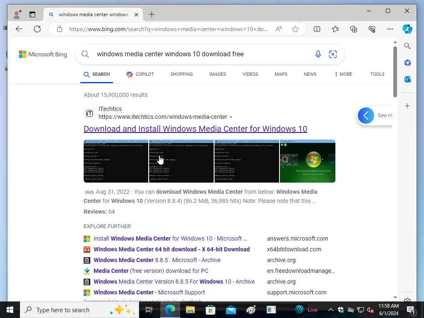Open the muted volume tray icon
The height and width of the screenshot is (318, 424).
click(x=370, y=310)
